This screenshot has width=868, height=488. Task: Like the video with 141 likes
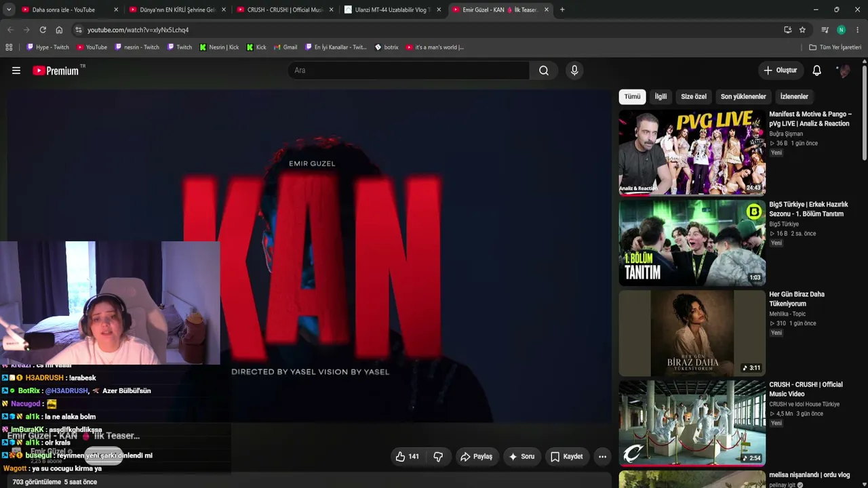408,457
